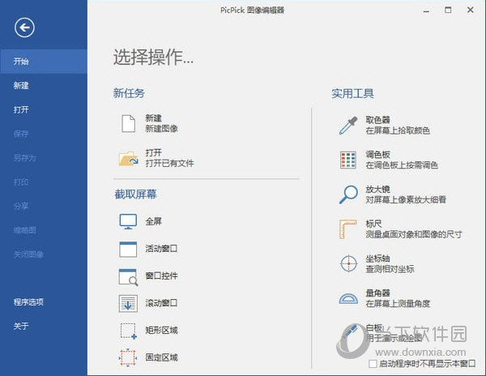Click the 固定区域 capture label

pyautogui.click(x=161, y=357)
